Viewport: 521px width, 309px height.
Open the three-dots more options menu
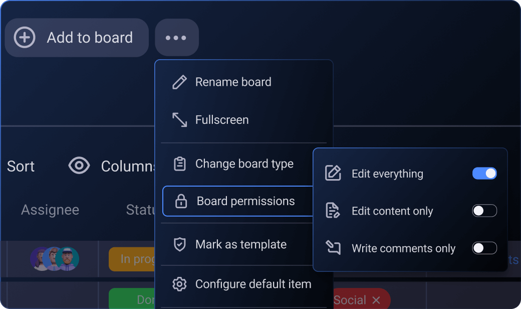pyautogui.click(x=177, y=38)
